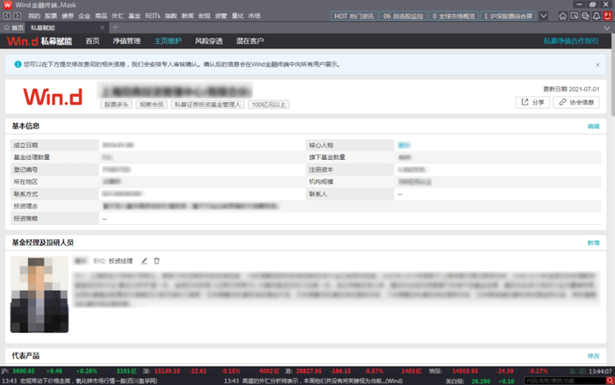Screen dimensions: 615x385
Task: Open the 潜在客户 section
Action: (x=250, y=40)
